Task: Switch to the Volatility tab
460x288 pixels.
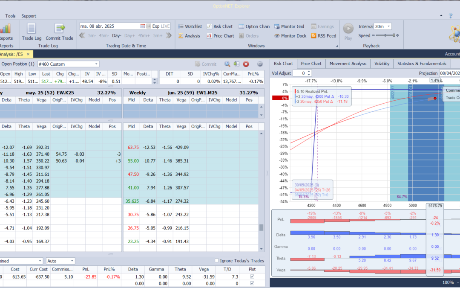Action: tap(382, 64)
